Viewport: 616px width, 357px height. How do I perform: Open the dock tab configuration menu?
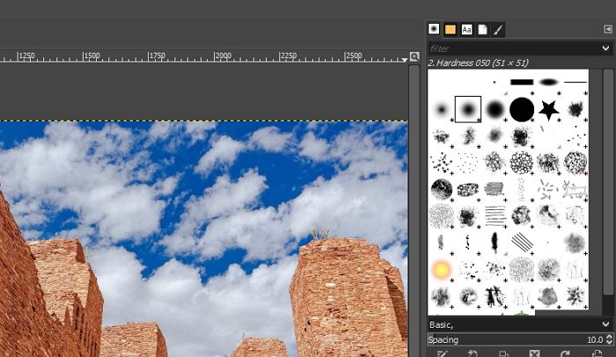[x=607, y=29]
